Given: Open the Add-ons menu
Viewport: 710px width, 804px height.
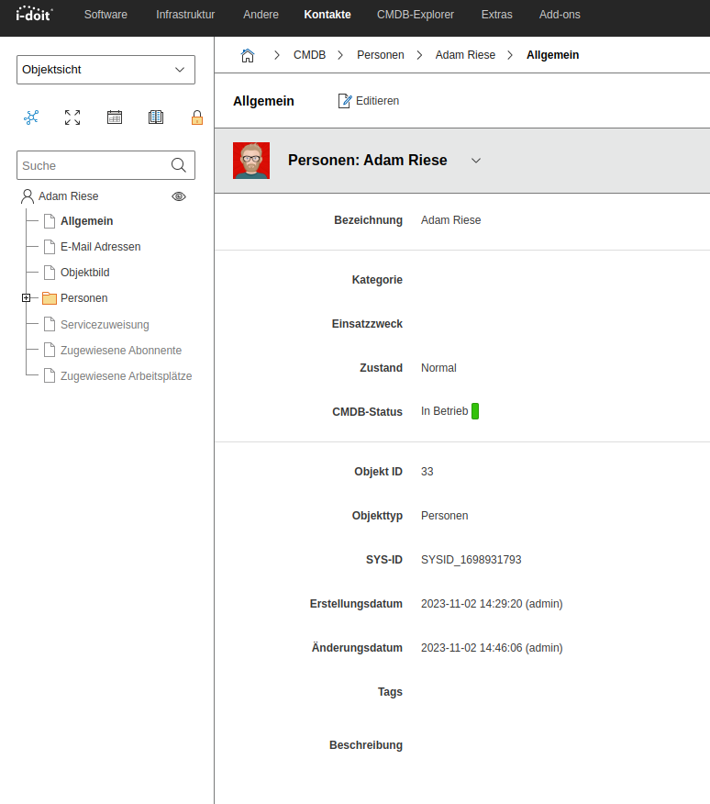Looking at the screenshot, I should [x=560, y=15].
